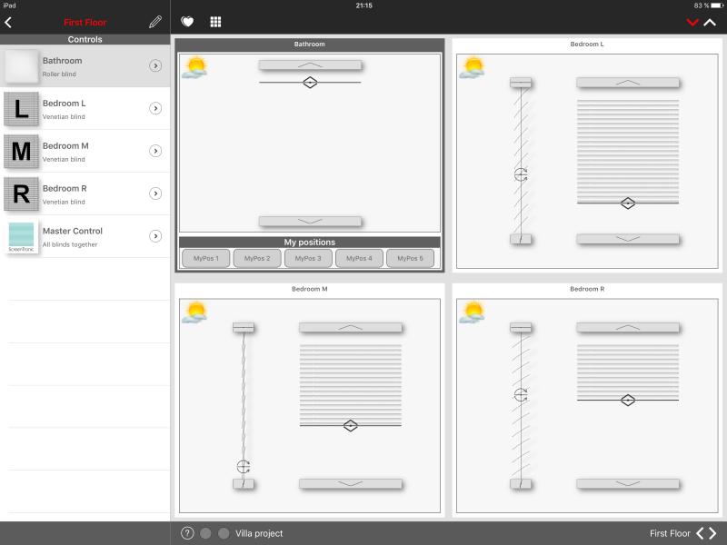Tap the heart favorites icon

187,22
